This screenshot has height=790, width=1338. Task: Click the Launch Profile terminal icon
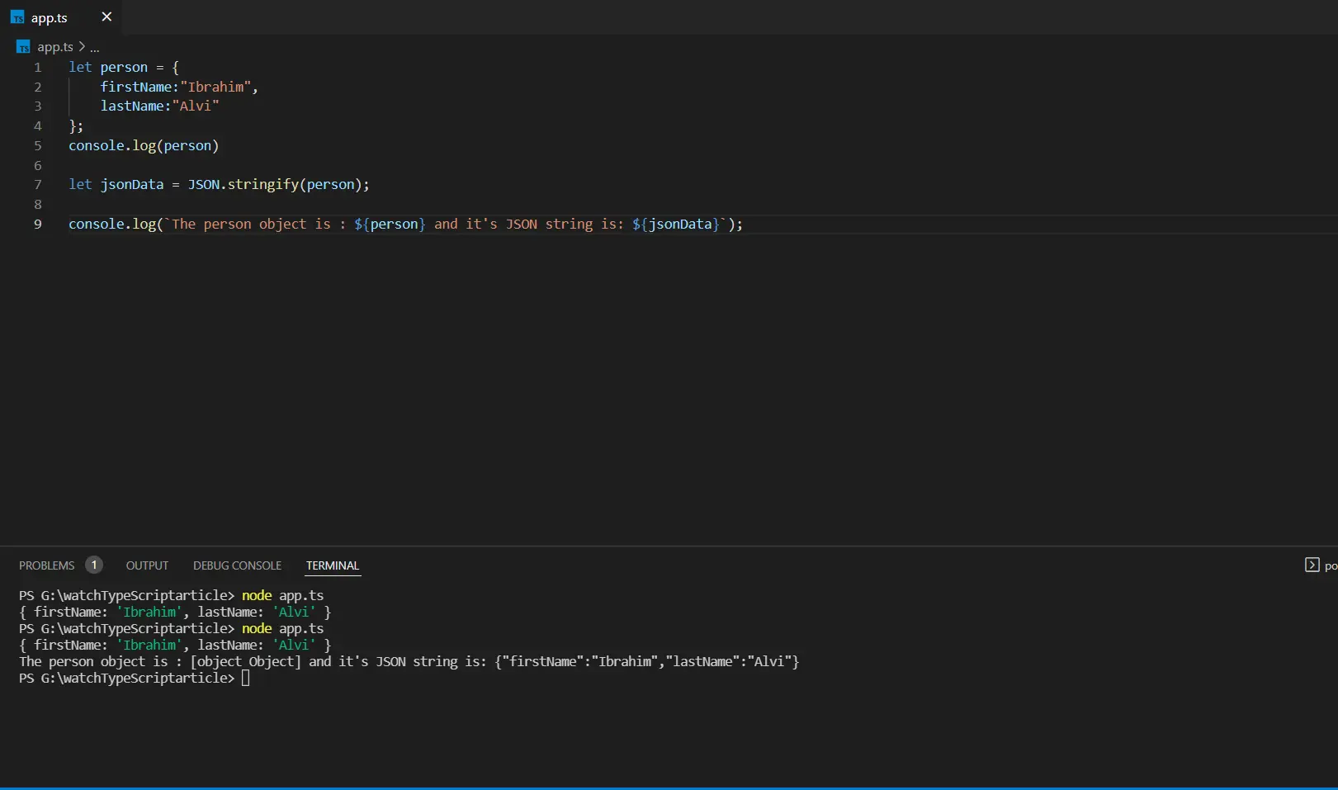[1312, 565]
